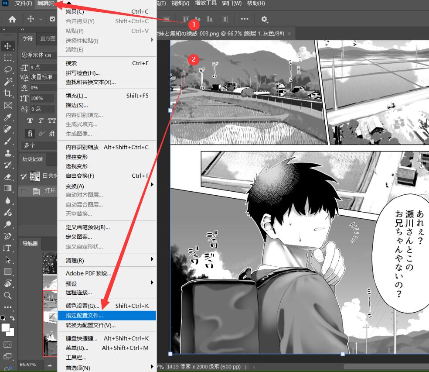
Task: Open the three-dot more options in options bar
Action: (x=245, y=19)
